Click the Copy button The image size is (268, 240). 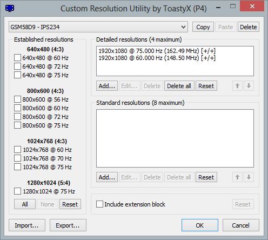tap(203, 27)
